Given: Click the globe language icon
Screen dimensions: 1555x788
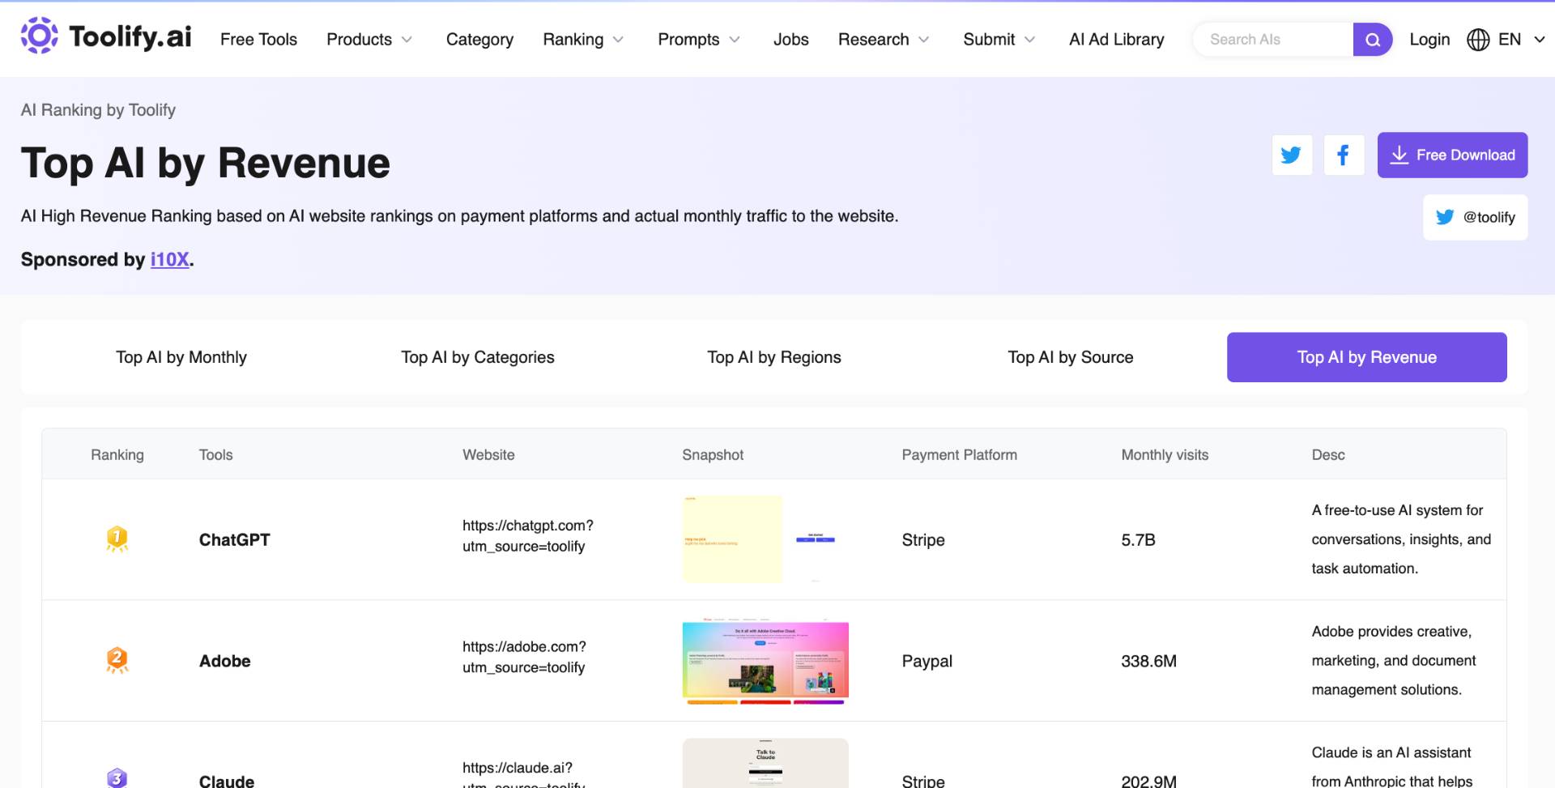Looking at the screenshot, I should [x=1478, y=40].
